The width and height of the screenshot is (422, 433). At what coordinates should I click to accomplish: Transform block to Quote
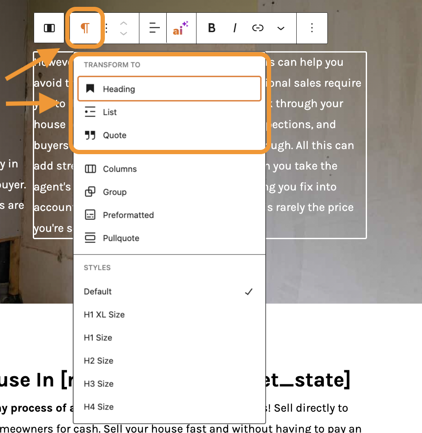pyautogui.click(x=114, y=135)
